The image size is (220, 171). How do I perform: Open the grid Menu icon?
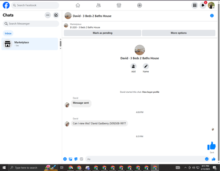(x=194, y=5)
